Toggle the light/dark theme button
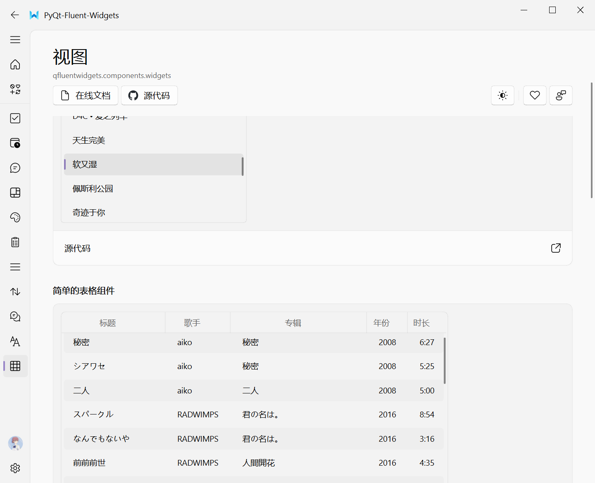 [x=503, y=95]
